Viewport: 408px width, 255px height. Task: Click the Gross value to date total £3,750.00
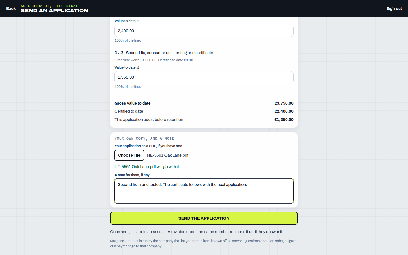click(x=284, y=103)
